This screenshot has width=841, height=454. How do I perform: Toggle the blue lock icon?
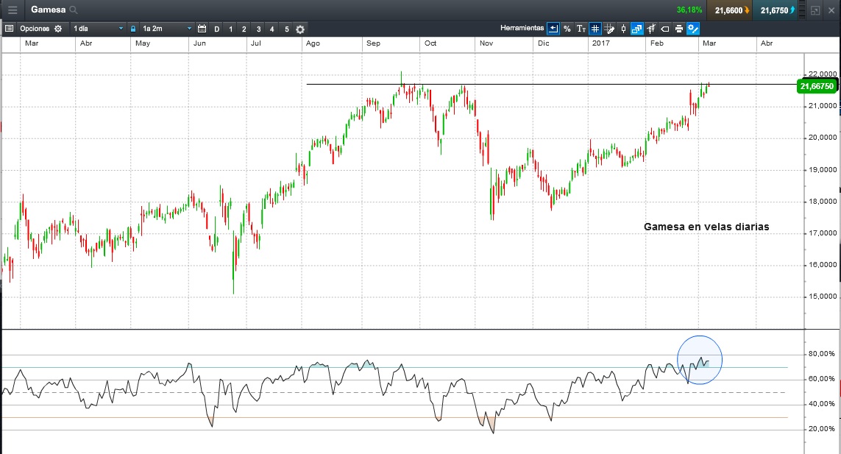coord(133,29)
